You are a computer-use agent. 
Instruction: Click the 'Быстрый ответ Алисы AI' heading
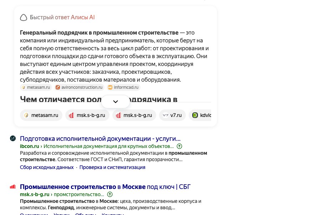(62, 17)
